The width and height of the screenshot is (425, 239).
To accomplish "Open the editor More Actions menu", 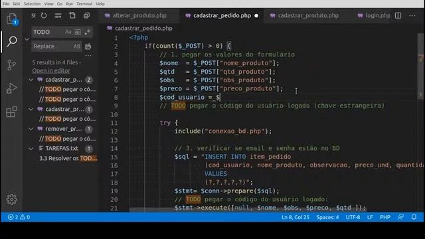I will point(412,16).
